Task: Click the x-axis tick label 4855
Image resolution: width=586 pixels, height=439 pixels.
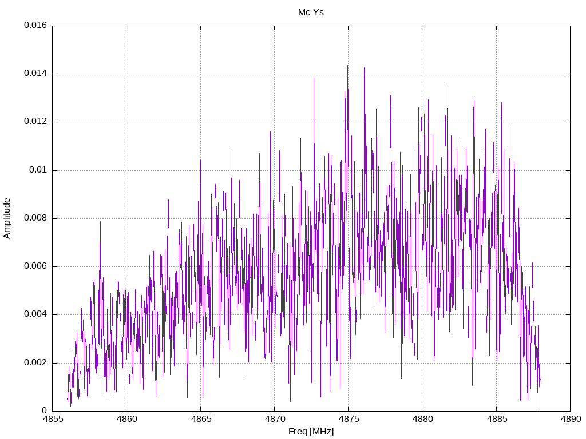Action: click(53, 419)
